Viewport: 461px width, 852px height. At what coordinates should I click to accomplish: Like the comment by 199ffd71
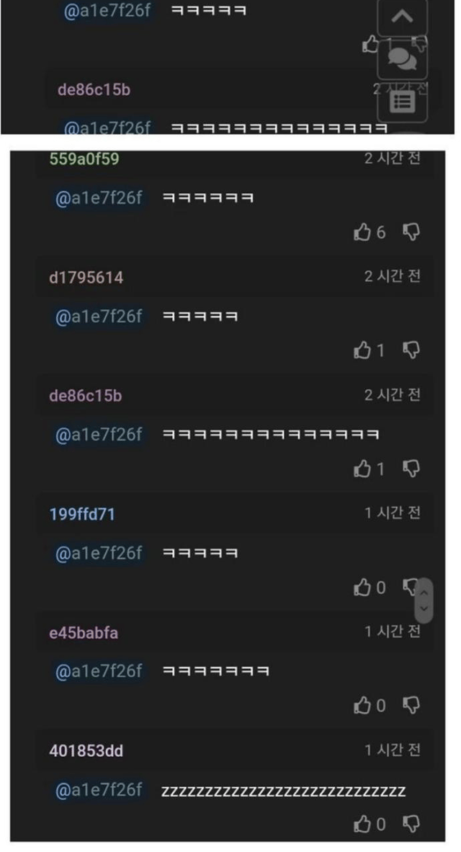point(362,587)
